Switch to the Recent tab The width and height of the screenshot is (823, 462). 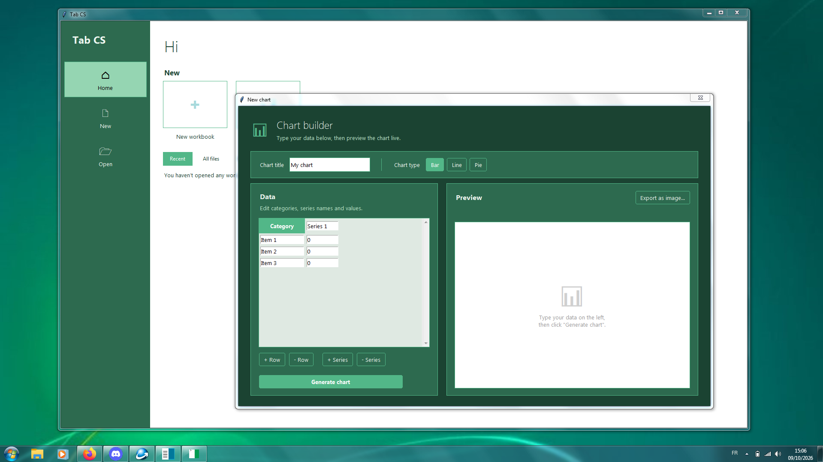(x=178, y=159)
